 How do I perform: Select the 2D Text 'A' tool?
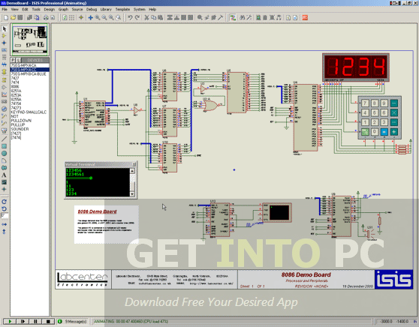click(5, 175)
